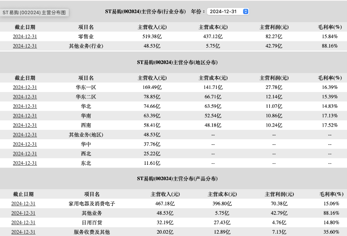Select the 63.39亿 revenue value
347x236 pixels.
tap(152, 116)
